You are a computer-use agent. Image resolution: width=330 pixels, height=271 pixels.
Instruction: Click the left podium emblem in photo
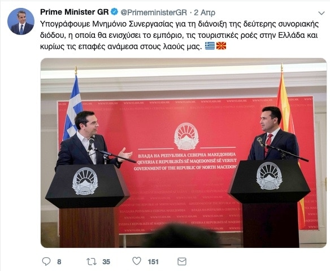(x=85, y=181)
